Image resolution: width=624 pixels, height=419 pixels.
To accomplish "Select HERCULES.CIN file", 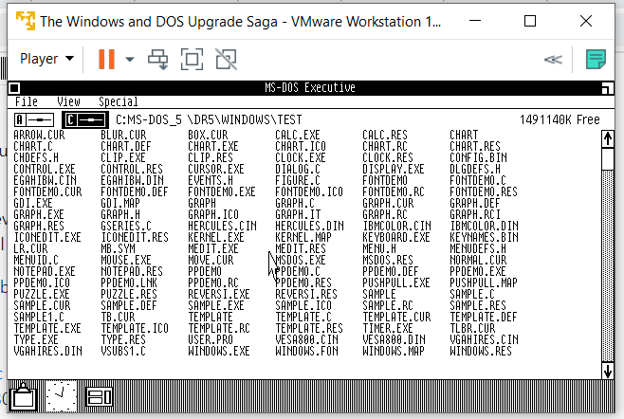I will pos(222,226).
